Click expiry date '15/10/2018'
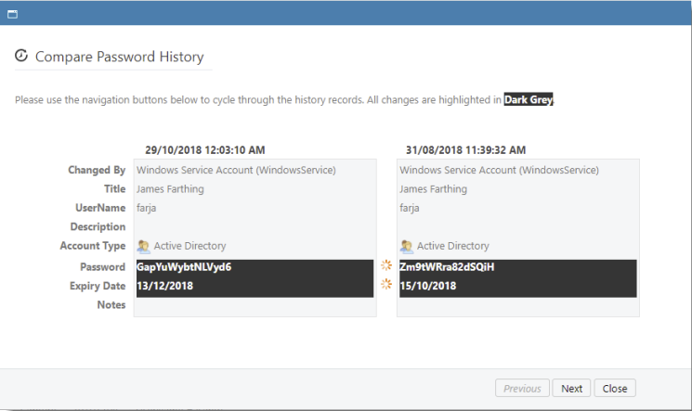The image size is (692, 411). click(427, 286)
